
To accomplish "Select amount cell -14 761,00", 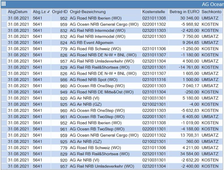I will 184,67.
